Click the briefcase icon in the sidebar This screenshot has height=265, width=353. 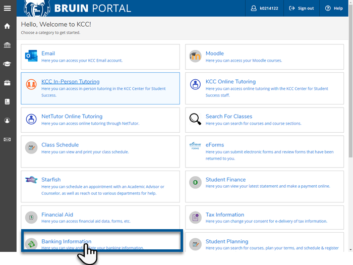[7, 83]
